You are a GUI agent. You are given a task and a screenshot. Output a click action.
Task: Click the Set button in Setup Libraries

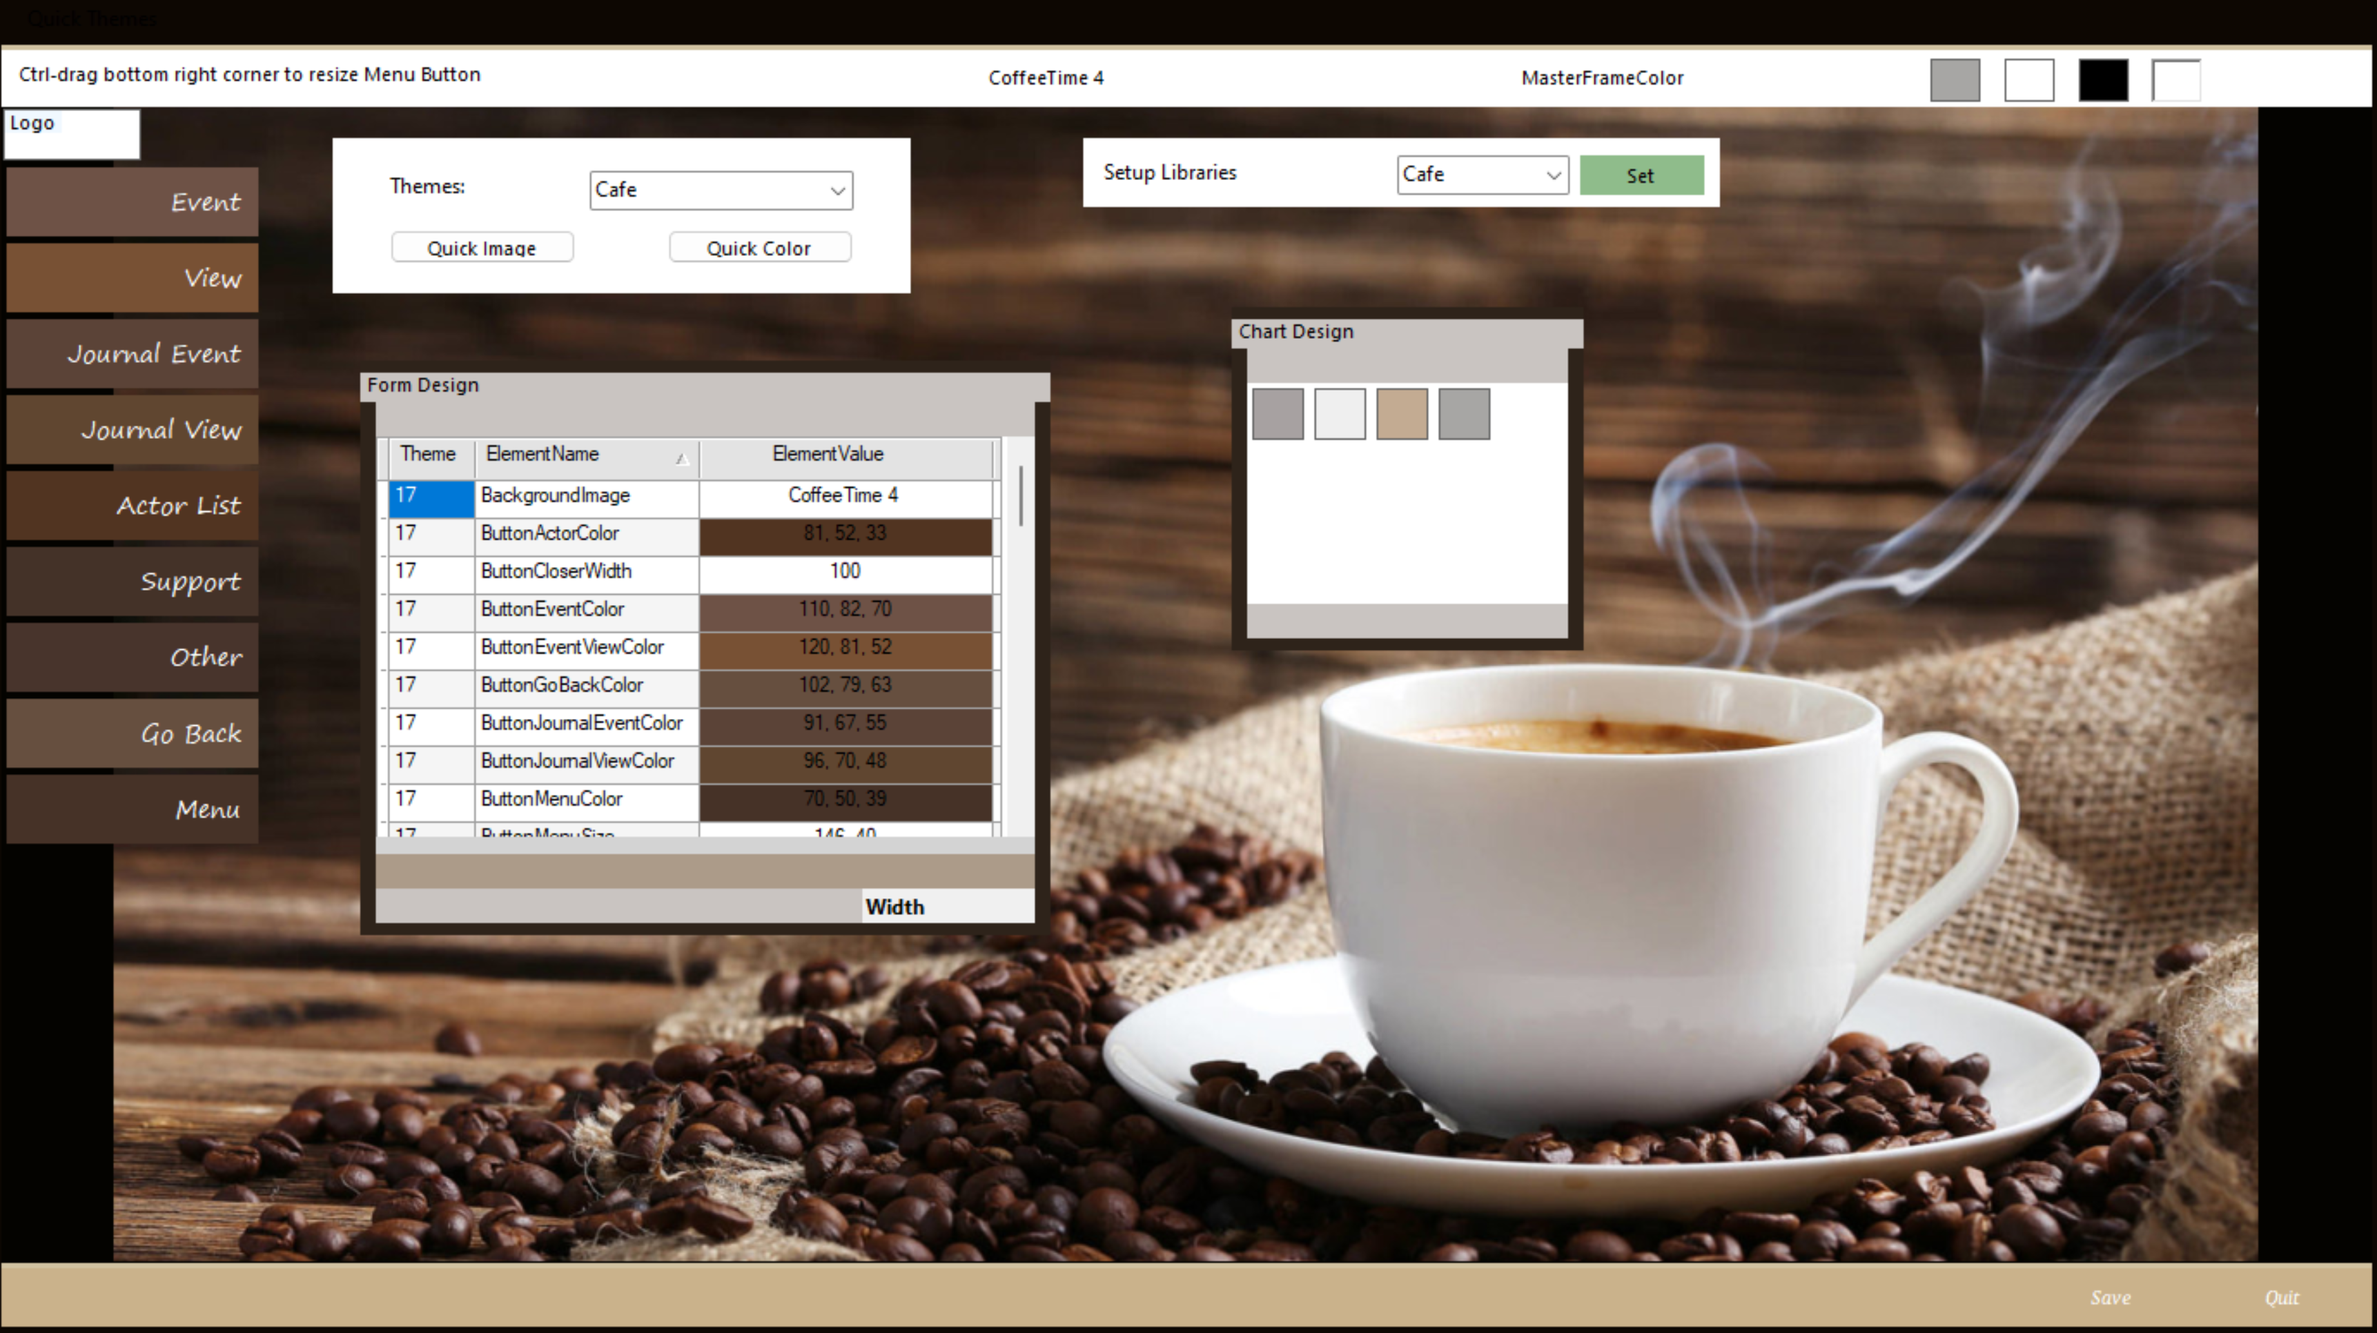click(x=1641, y=173)
